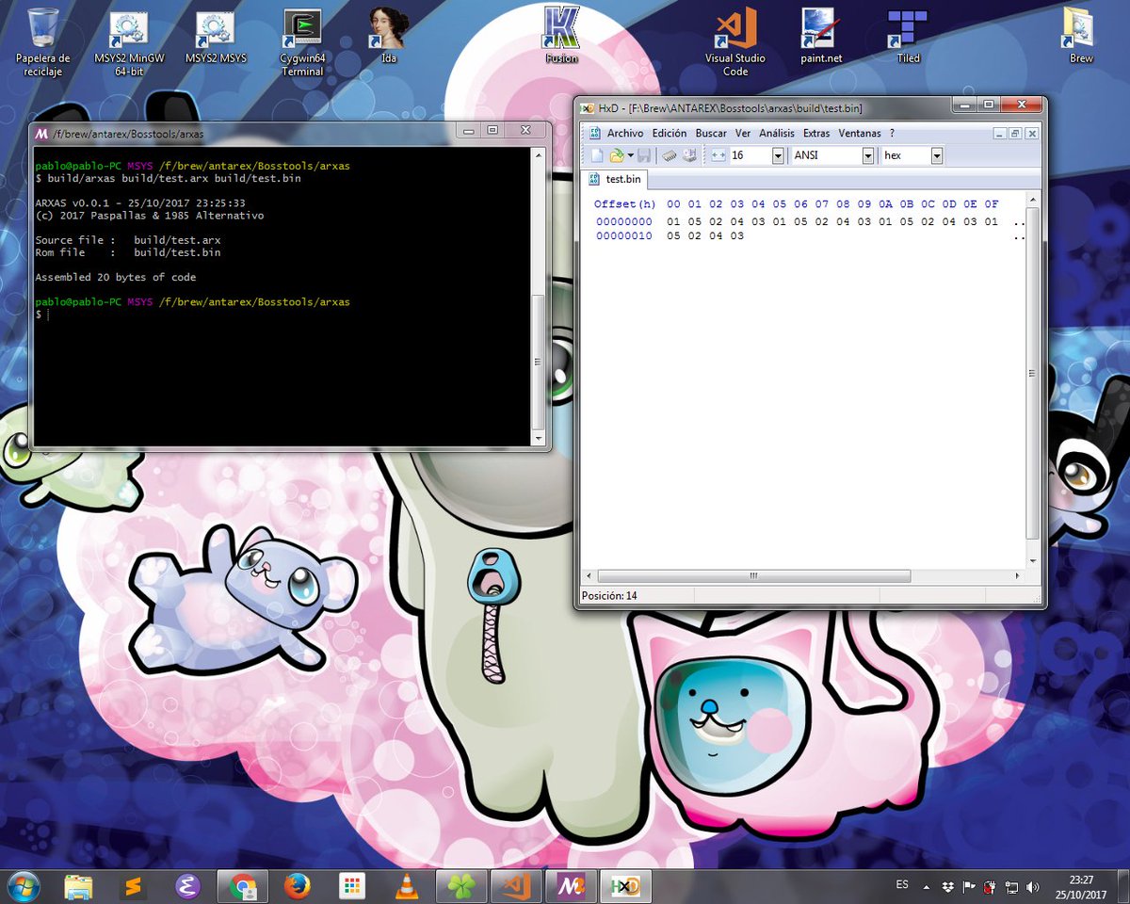Select the Cygwin64 Terminal desktop icon
This screenshot has height=904, width=1130.
(302, 42)
